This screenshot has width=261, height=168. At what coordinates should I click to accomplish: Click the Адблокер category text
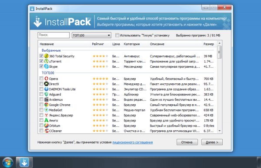(x=131, y=94)
